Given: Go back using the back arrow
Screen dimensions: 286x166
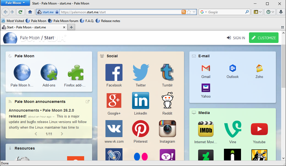Looking at the screenshot, I should tap(6, 12).
